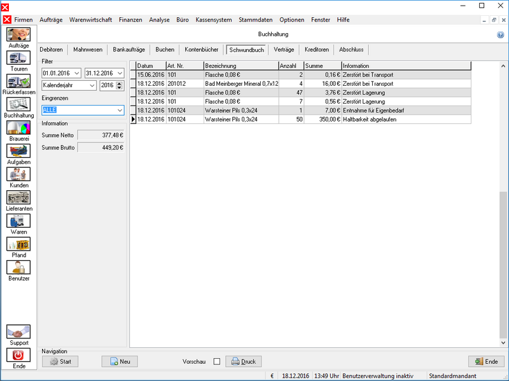Image resolution: width=509 pixels, height=381 pixels.
Task: Enable the Vorschau checkbox
Action: (217, 361)
